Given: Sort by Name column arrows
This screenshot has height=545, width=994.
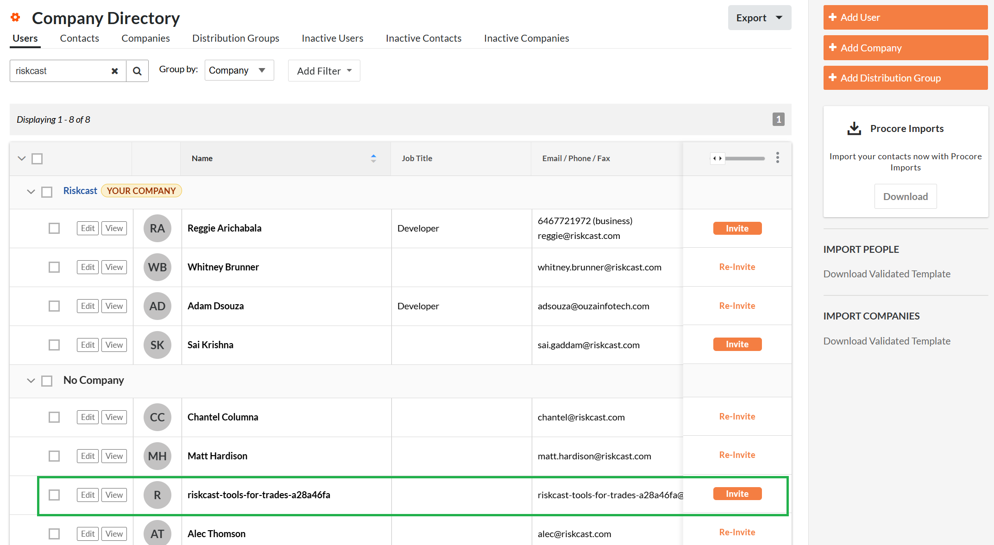Looking at the screenshot, I should click(x=373, y=158).
